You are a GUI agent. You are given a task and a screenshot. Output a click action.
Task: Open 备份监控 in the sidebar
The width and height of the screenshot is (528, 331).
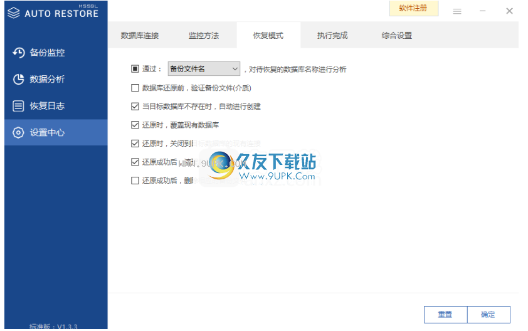pos(56,53)
